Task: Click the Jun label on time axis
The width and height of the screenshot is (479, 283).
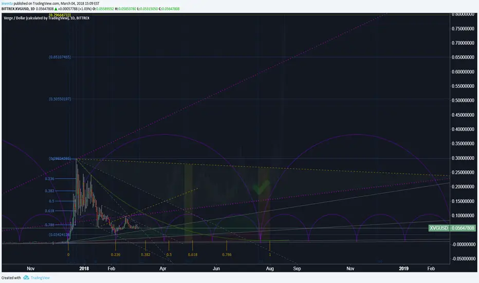Action: pos(216,269)
